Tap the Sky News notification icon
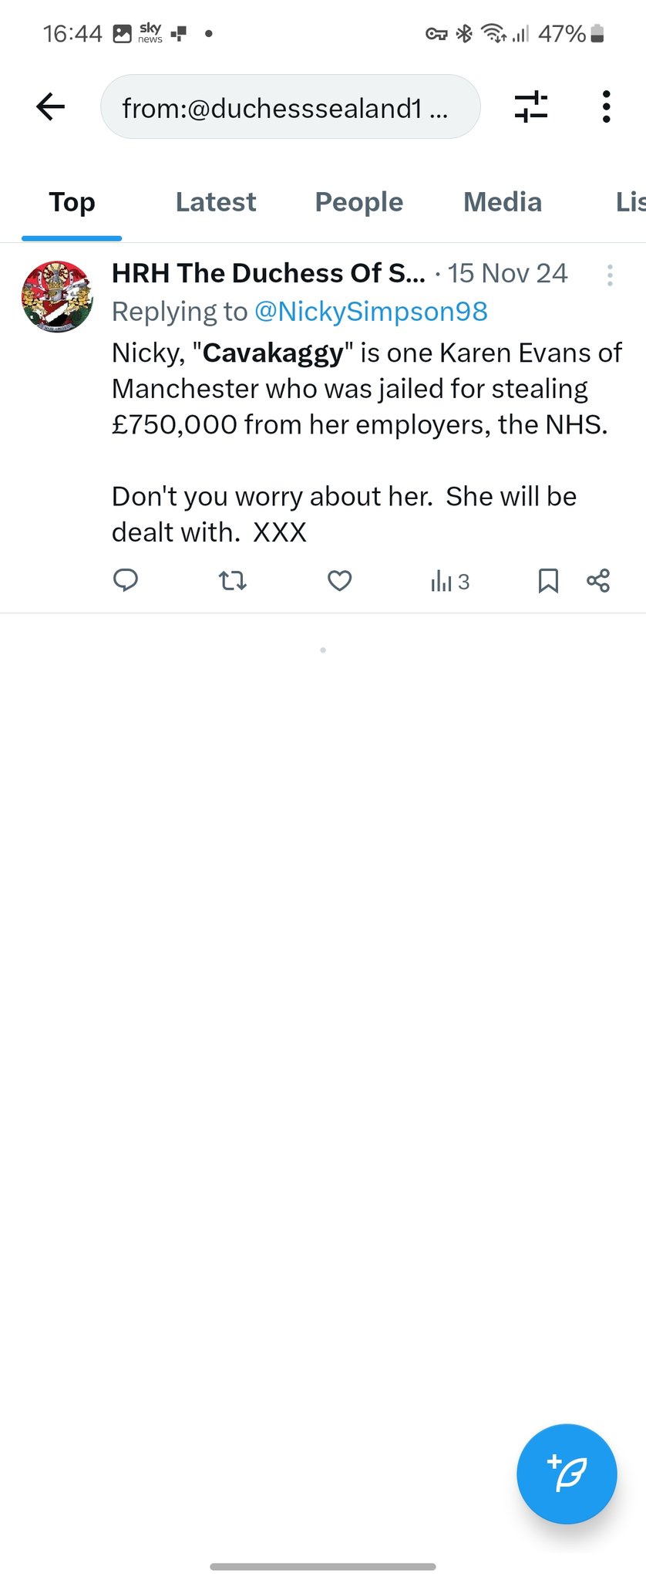Viewport: 646px width, 1580px height. [x=150, y=33]
